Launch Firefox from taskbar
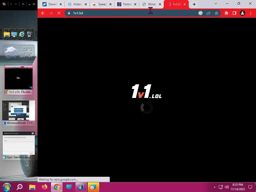Image resolution: width=256 pixels, height=192 pixels. (x=44, y=187)
